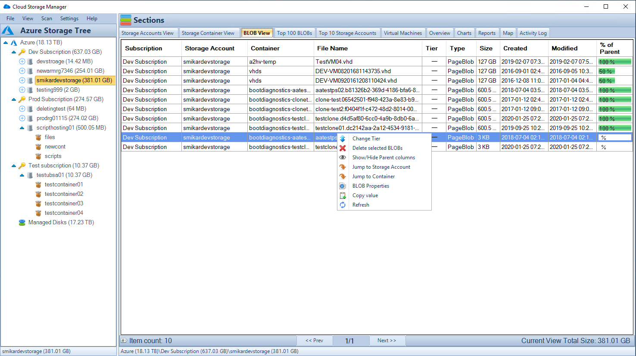Select the Managed Disks (17.23 TB) tree item
Screen dimensions: 636x356
click(x=61, y=223)
